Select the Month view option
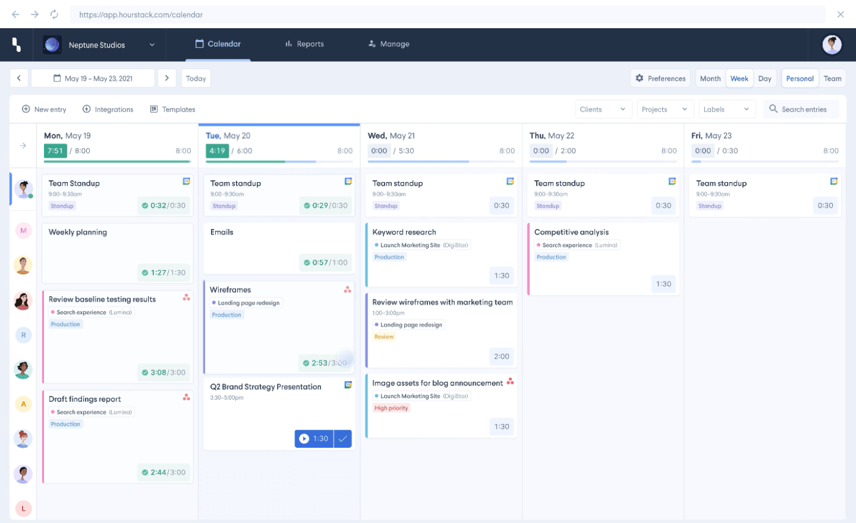 coord(710,78)
